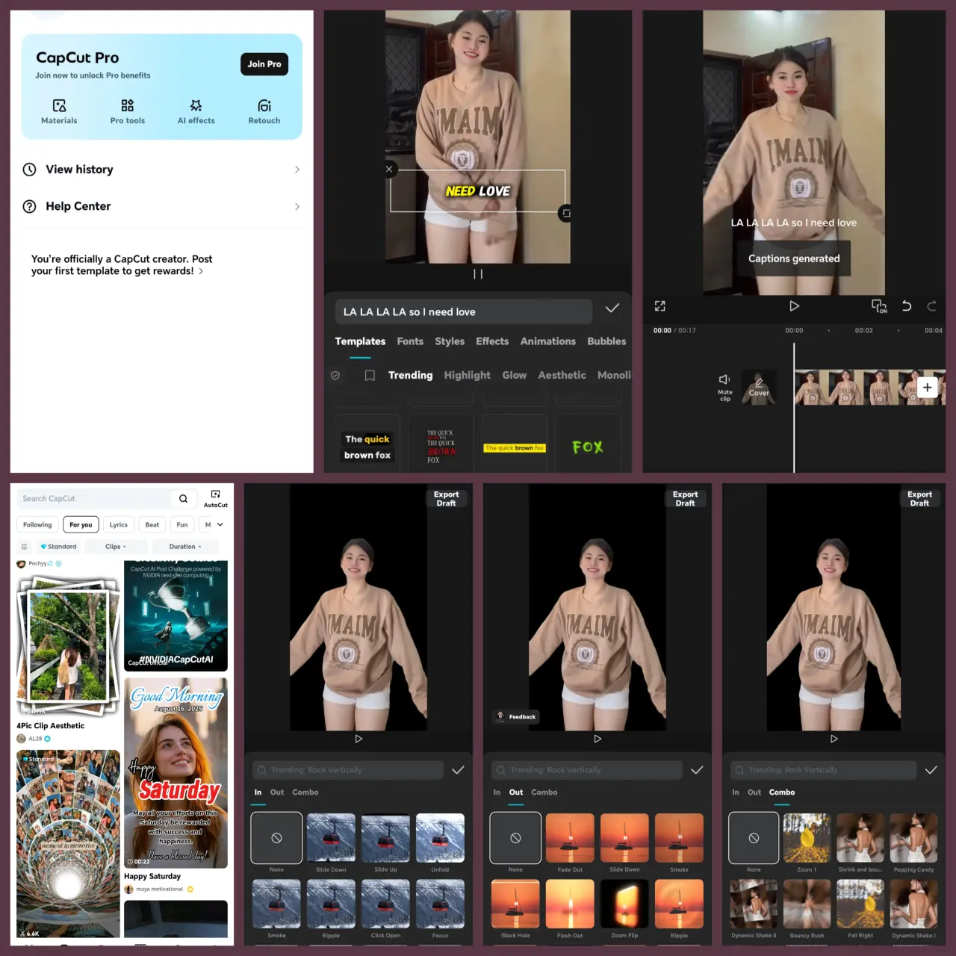Edit the video Cover

click(759, 388)
